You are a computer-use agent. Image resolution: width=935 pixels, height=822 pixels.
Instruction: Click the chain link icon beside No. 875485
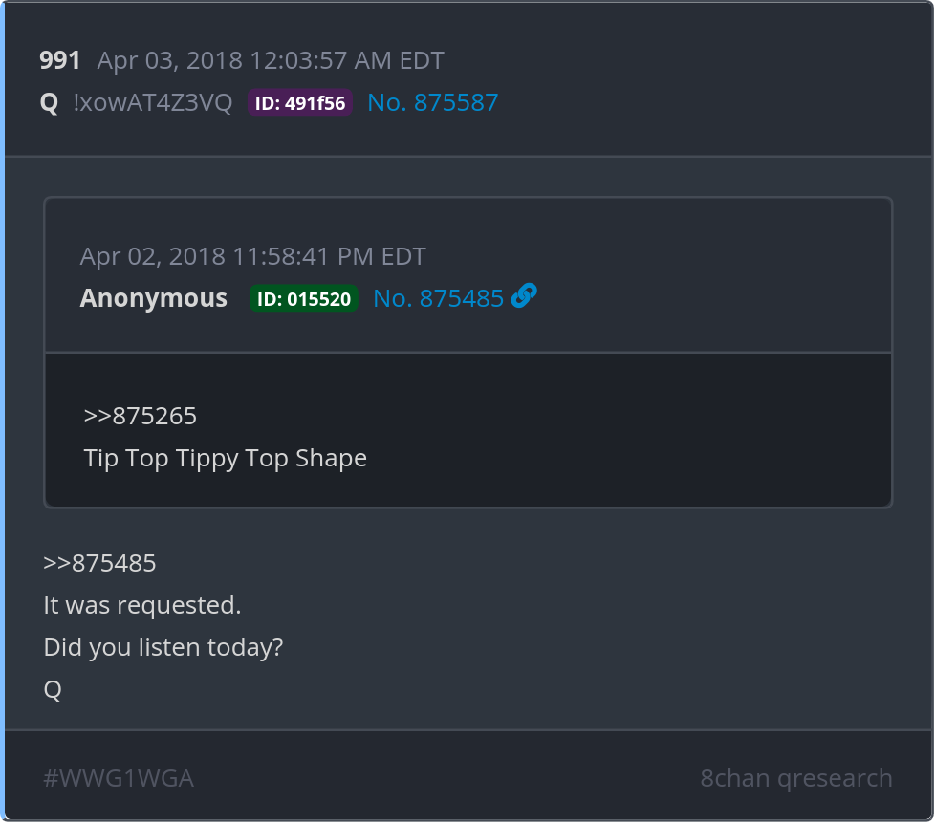coord(524,297)
